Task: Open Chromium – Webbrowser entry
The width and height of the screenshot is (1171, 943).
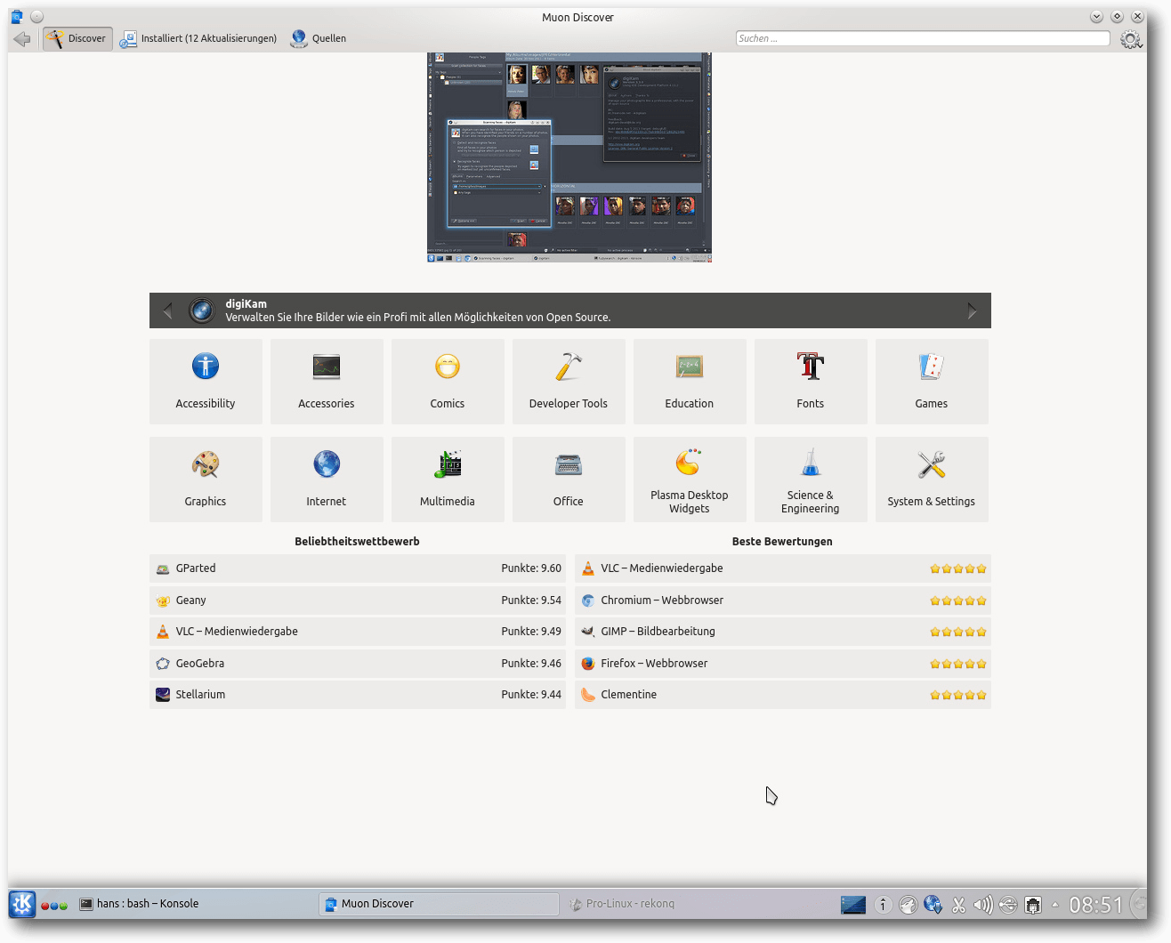Action: click(x=783, y=600)
